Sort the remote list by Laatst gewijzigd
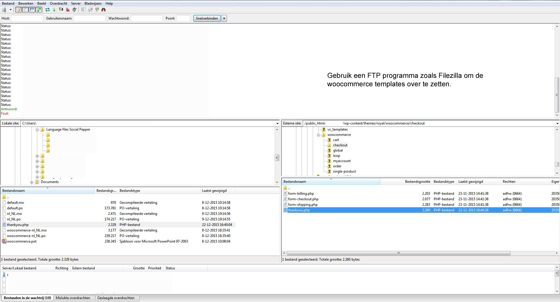The height and width of the screenshot is (302, 560). point(470,182)
